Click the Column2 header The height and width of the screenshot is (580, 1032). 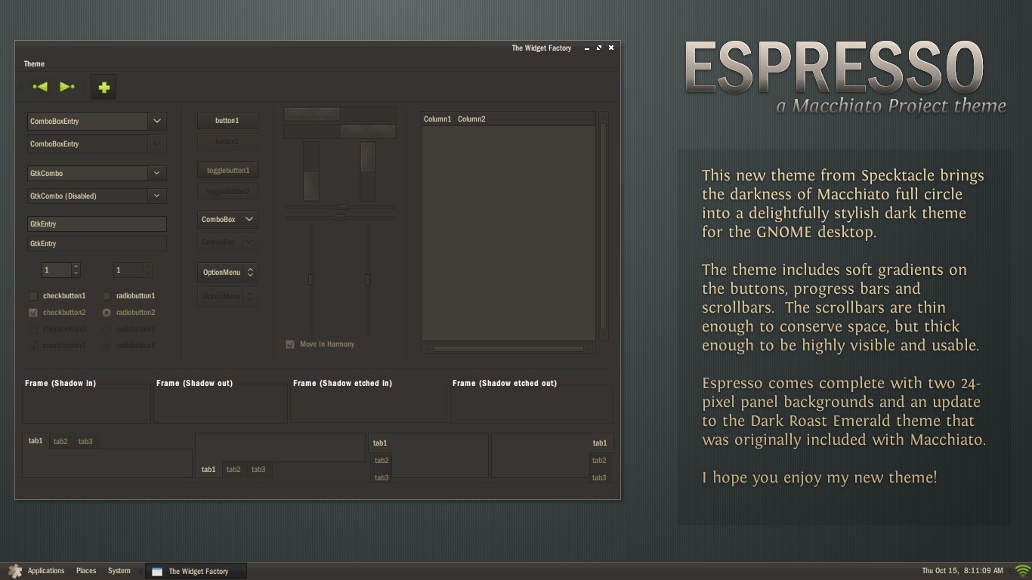pyautogui.click(x=471, y=119)
